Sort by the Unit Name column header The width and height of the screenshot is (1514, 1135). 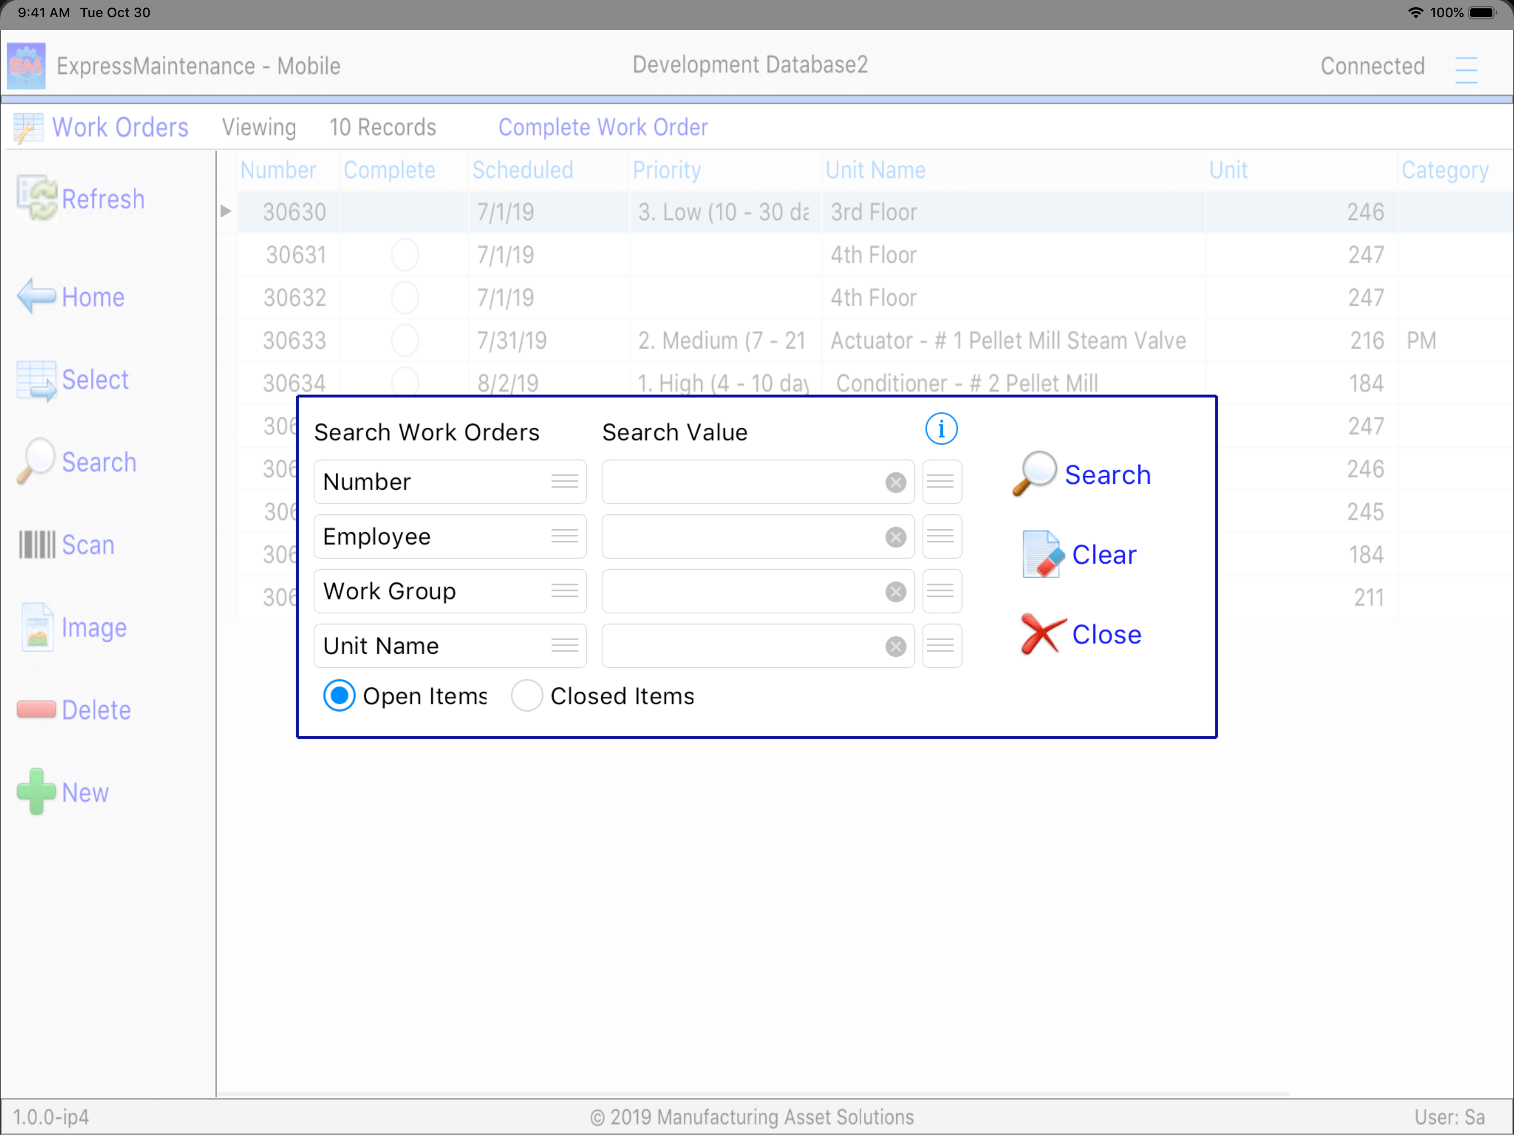pyautogui.click(x=876, y=170)
